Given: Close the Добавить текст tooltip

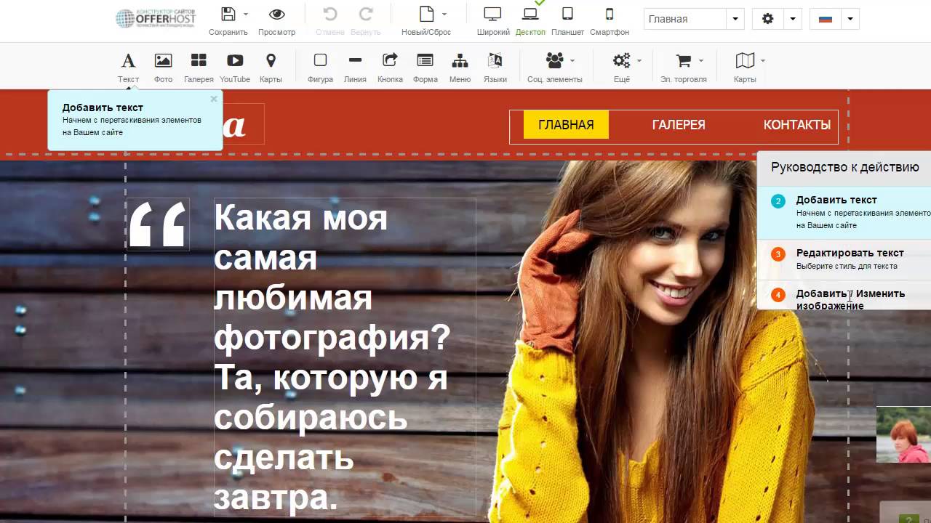Looking at the screenshot, I should tap(214, 99).
